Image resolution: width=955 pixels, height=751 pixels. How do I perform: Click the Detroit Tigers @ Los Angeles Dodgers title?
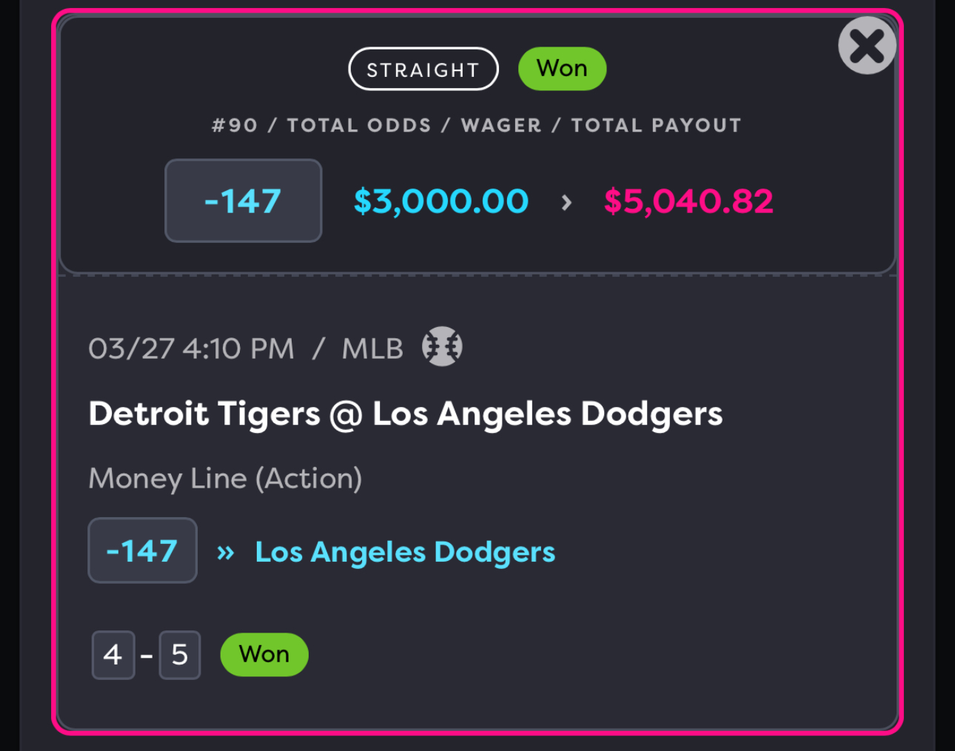click(406, 414)
